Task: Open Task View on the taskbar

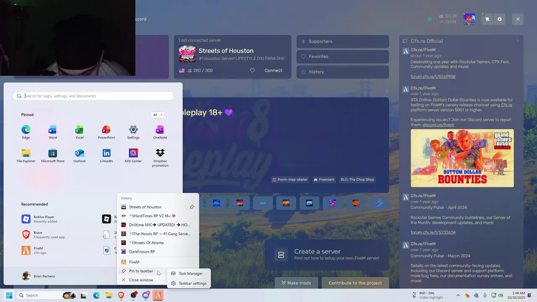Action: [83, 295]
